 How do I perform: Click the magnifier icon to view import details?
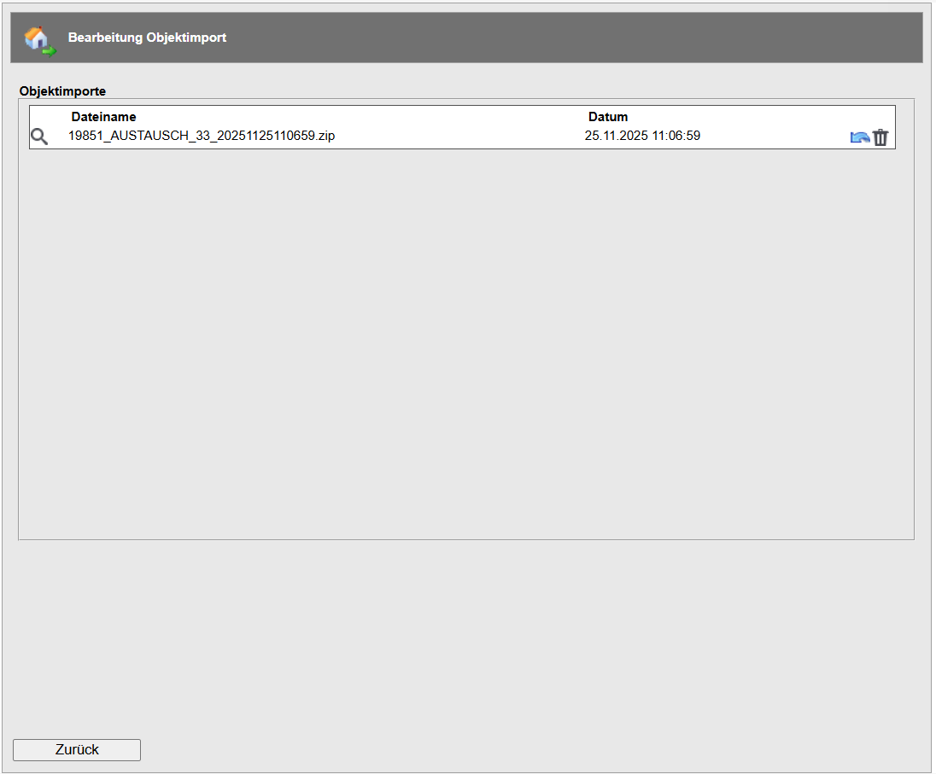[x=39, y=137]
